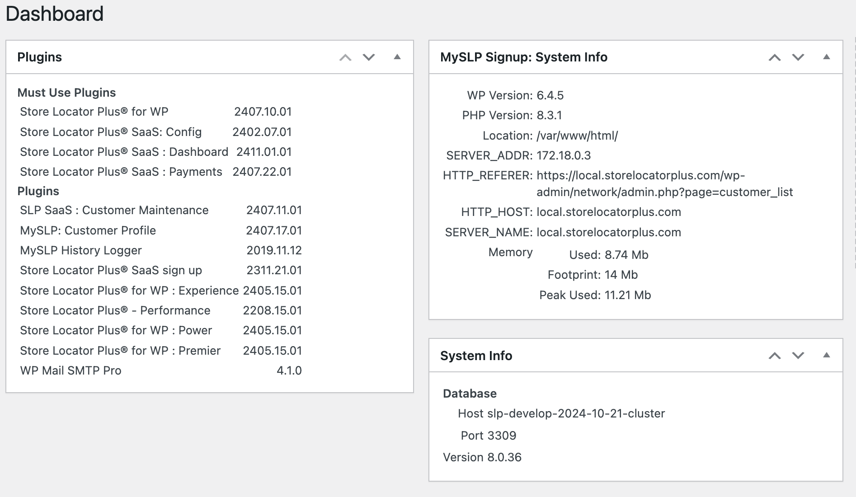This screenshot has height=497, width=856.
Task: Move the System Info widget down
Action: (x=798, y=356)
